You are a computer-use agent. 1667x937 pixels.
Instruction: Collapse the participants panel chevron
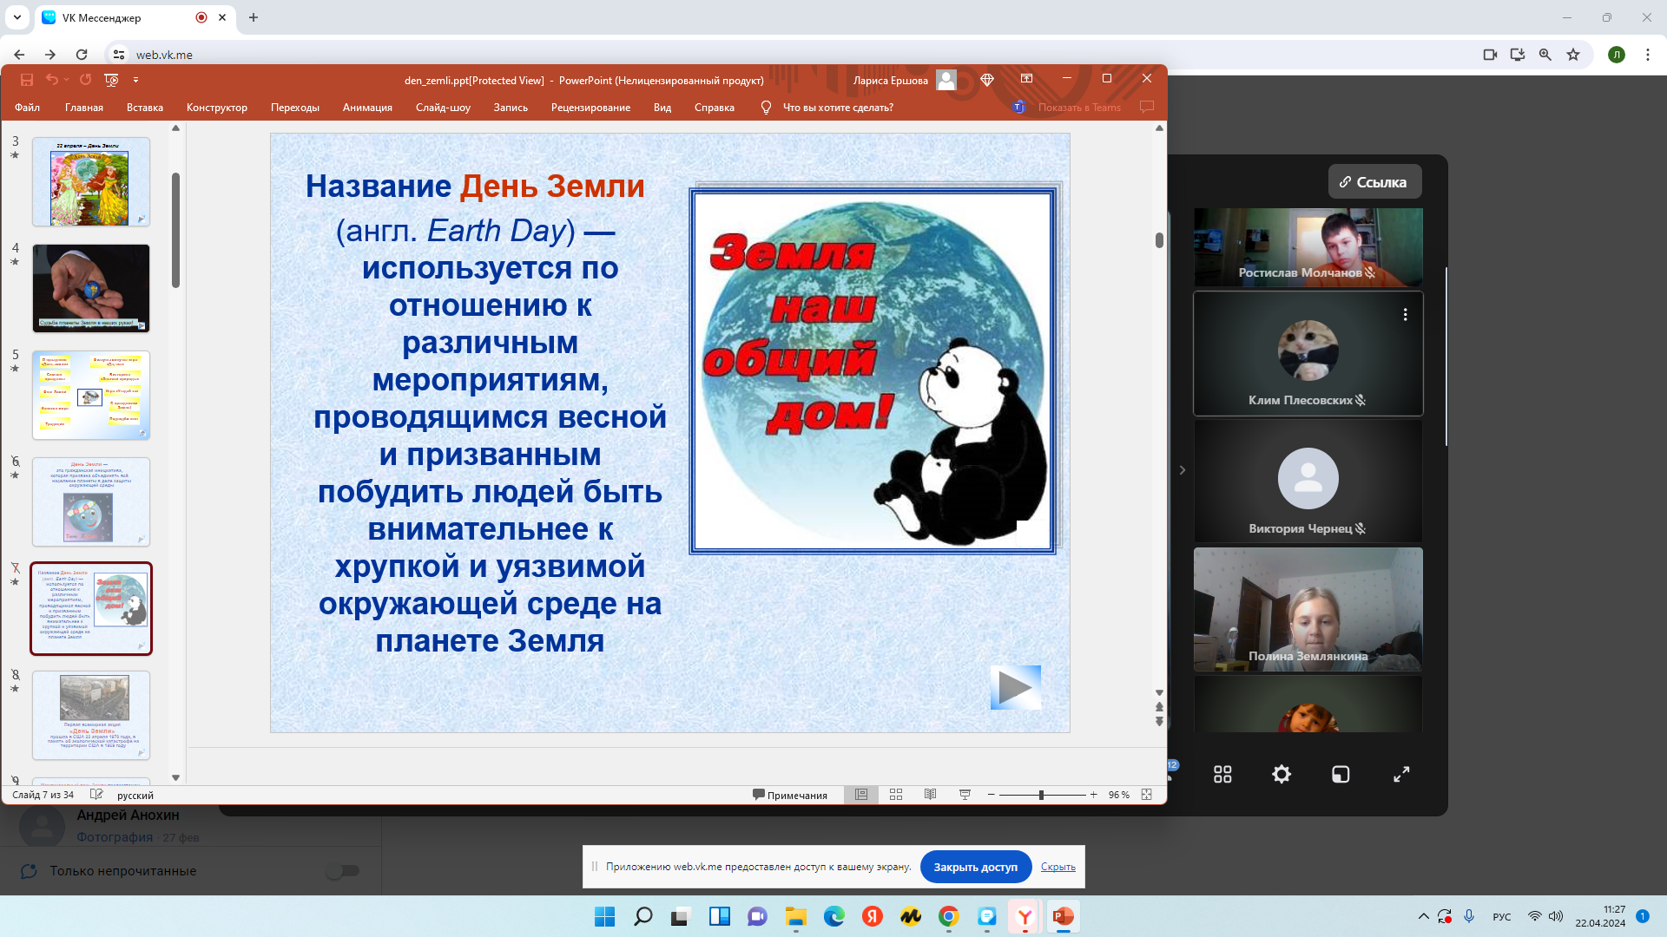[x=1182, y=470]
